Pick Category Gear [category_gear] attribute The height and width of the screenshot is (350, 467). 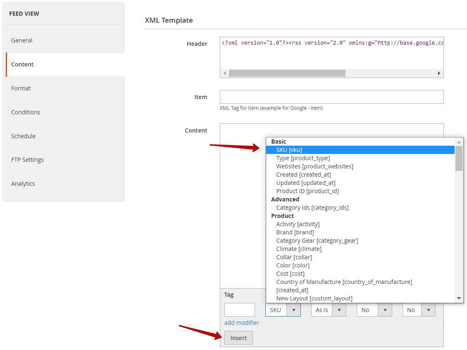click(360, 241)
